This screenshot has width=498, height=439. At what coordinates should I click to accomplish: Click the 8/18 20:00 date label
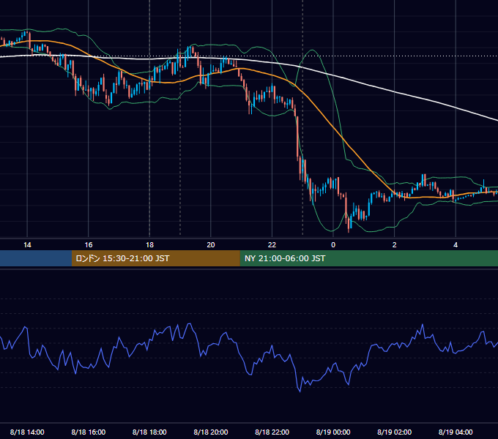click(211, 432)
